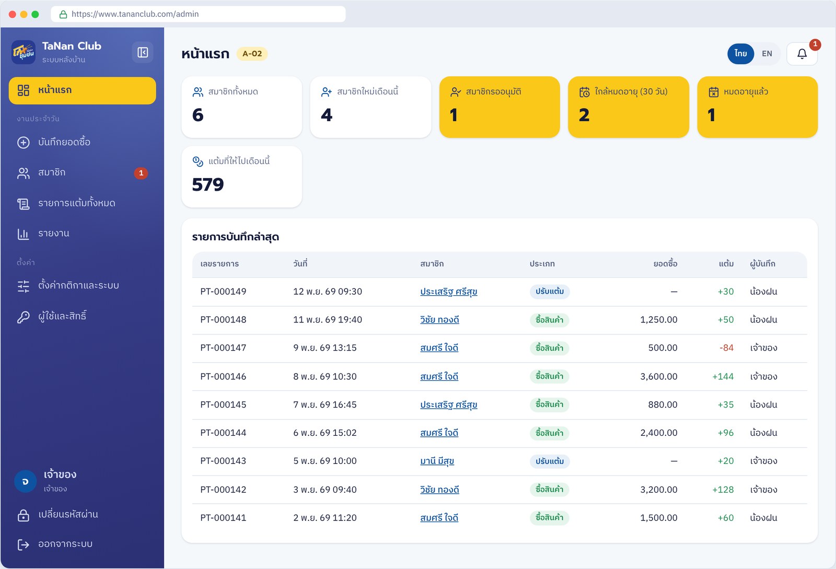
Task: Click the รายการแต้มทั้งหมด list icon
Action: tap(24, 204)
